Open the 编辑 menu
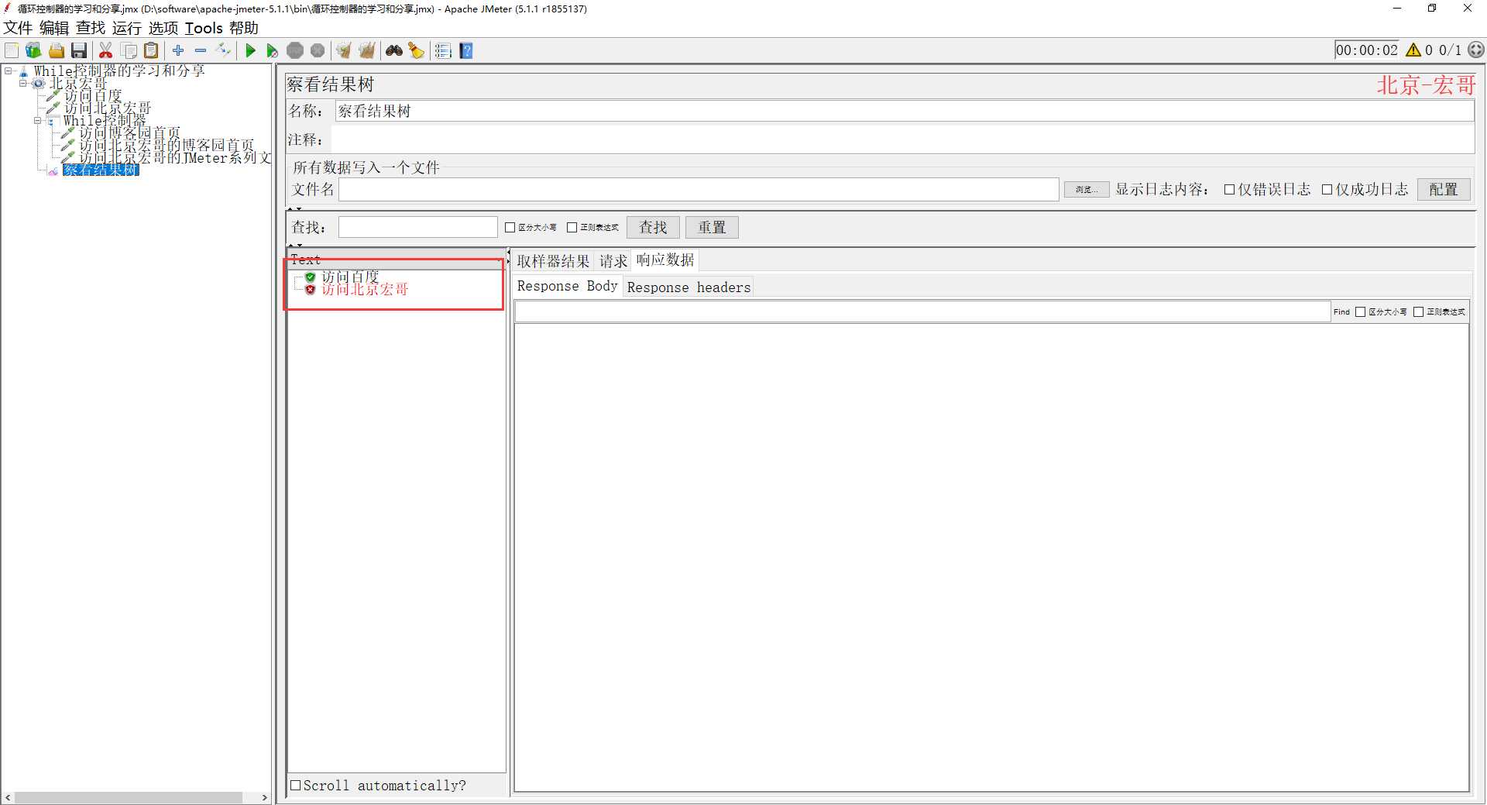This screenshot has height=805, width=1487. tap(54, 28)
